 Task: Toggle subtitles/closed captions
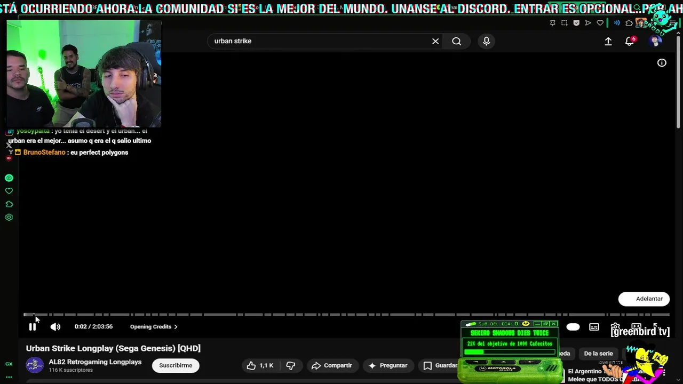(594, 327)
